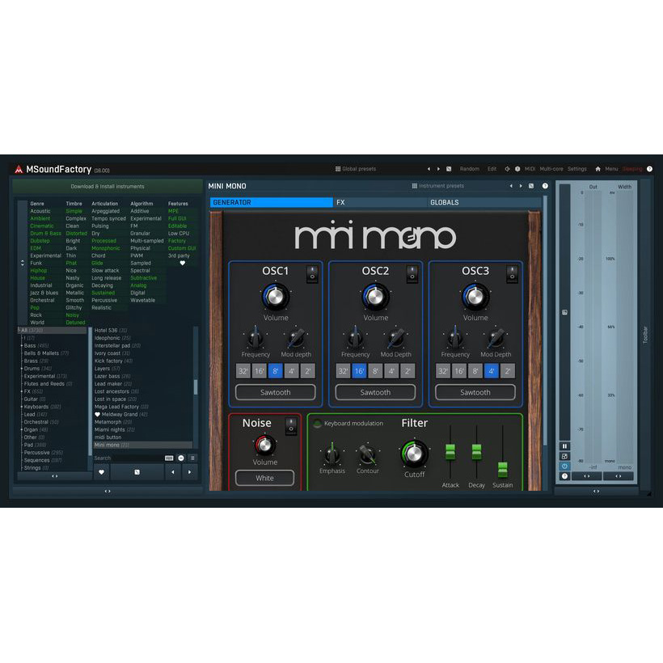Screen dimensions: 663x663
Task: Select next instrument preset arrow
Action: point(521,186)
